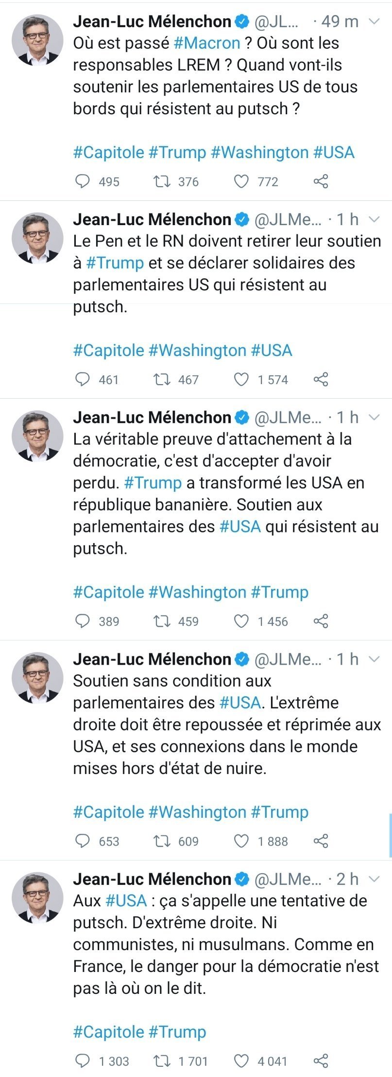392x1077 pixels.
Task: Retweet the tweet with 1 701 retweets
Action: pyautogui.click(x=161, y=1060)
